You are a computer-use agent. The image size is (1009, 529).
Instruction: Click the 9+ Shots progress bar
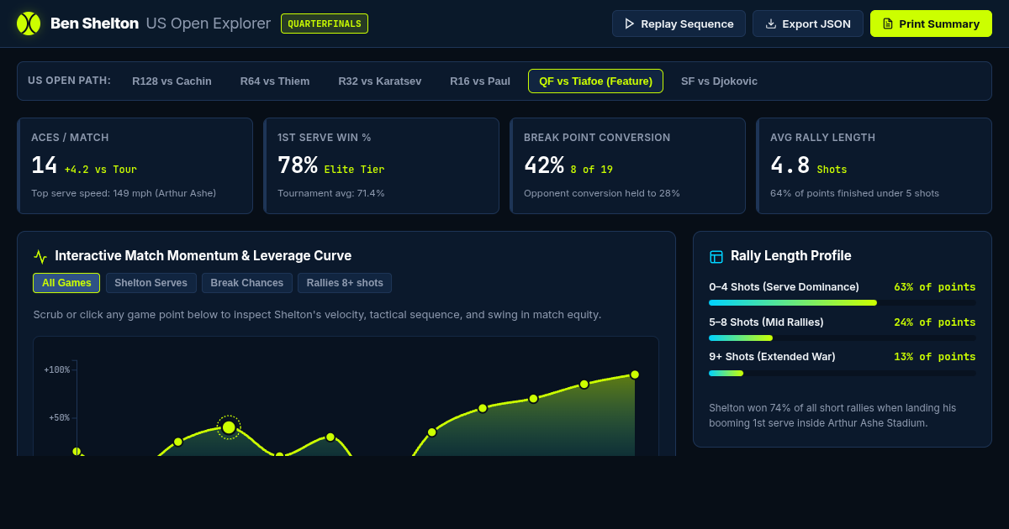pos(843,373)
